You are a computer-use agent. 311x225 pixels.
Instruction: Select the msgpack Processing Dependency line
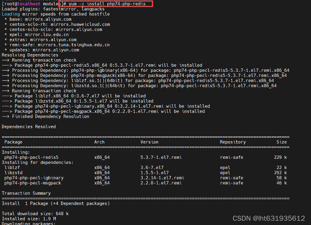[144, 76]
